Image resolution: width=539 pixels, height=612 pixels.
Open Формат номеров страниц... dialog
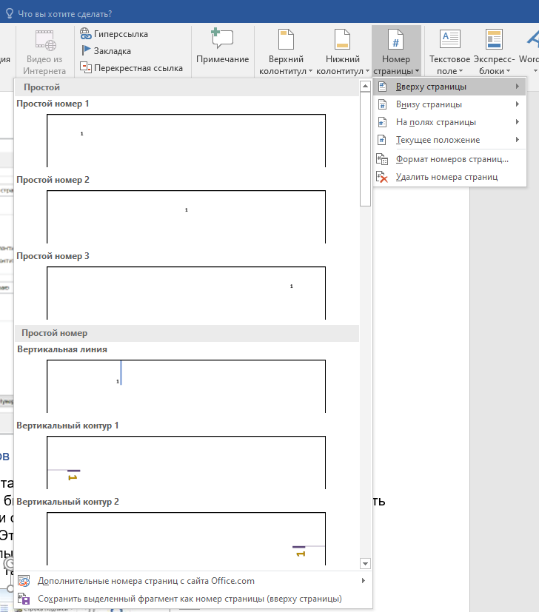click(449, 159)
